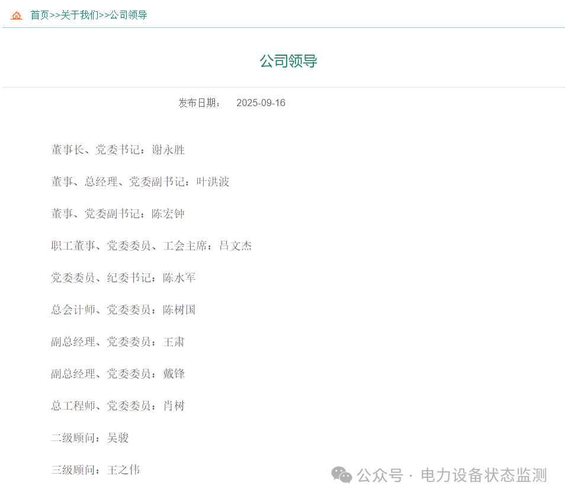
Task: Click the green 公司领导 page heading
Action: pyautogui.click(x=288, y=61)
